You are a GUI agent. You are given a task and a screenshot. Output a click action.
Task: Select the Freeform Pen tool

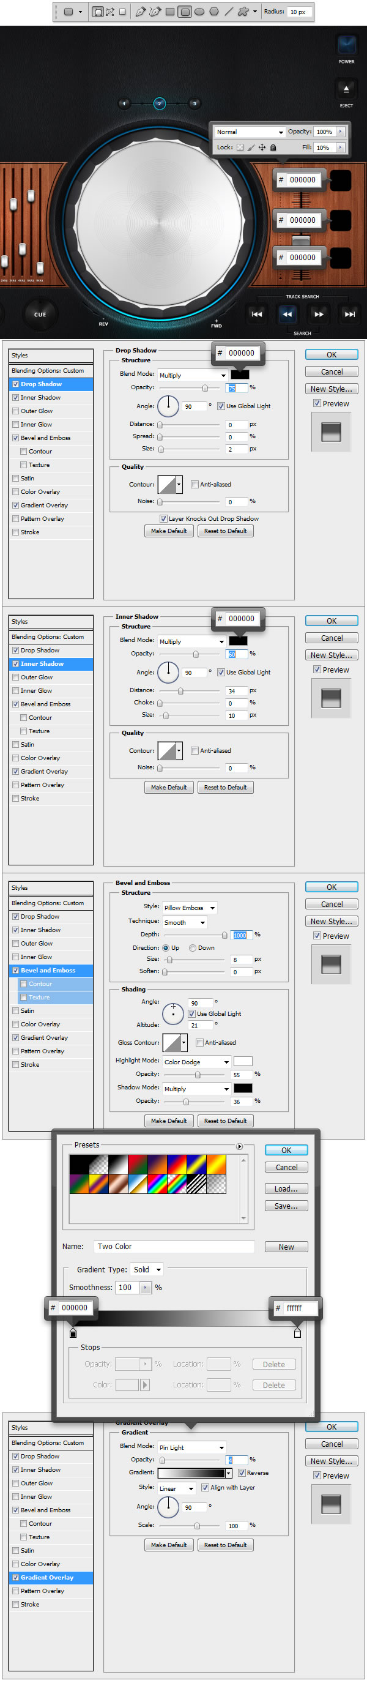pyautogui.click(x=155, y=12)
